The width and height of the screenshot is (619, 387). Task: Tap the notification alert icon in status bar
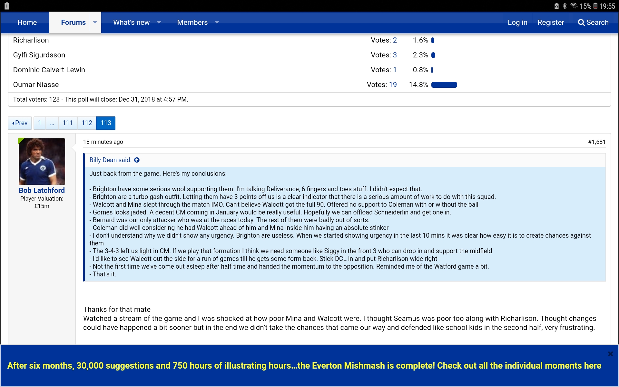click(x=7, y=6)
